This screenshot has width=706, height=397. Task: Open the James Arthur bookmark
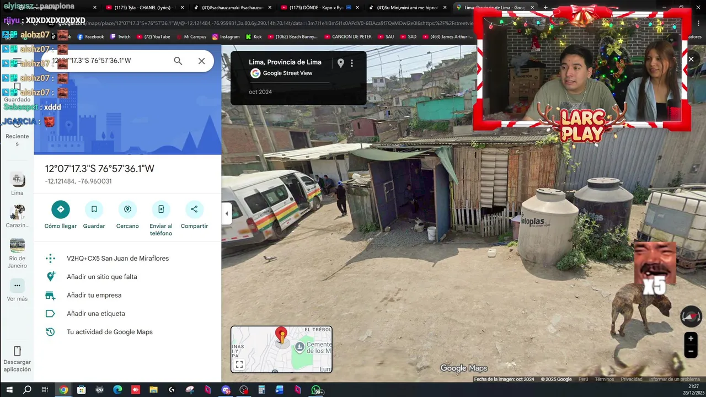[448, 37]
